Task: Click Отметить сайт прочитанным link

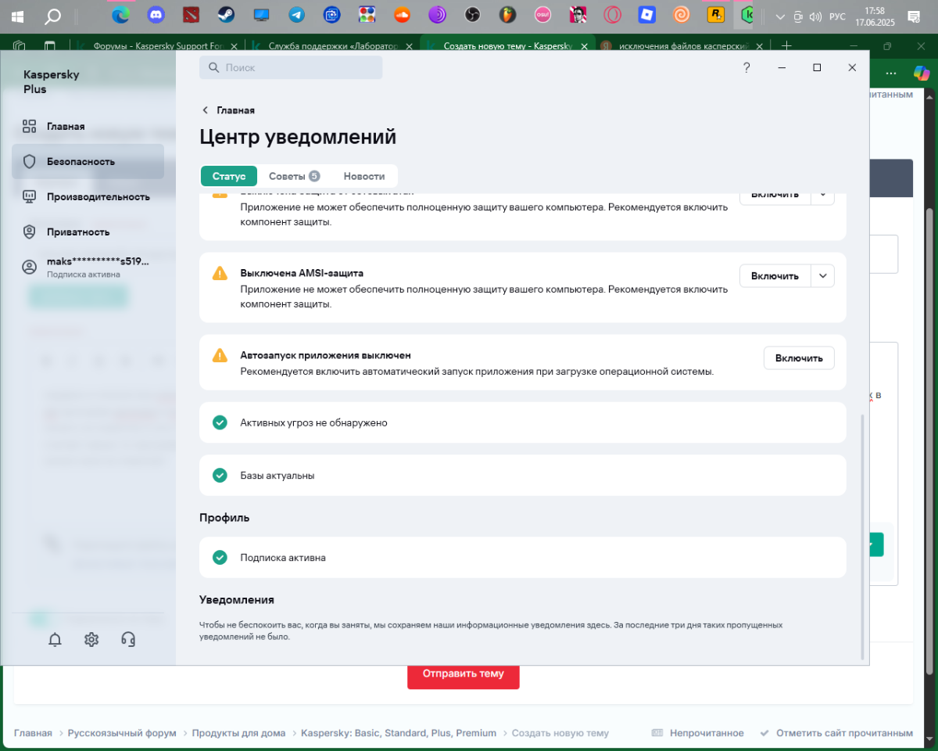Action: [836, 733]
